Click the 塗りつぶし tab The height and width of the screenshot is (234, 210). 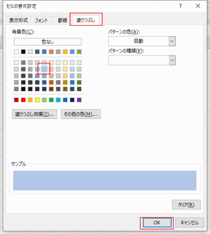click(86, 20)
